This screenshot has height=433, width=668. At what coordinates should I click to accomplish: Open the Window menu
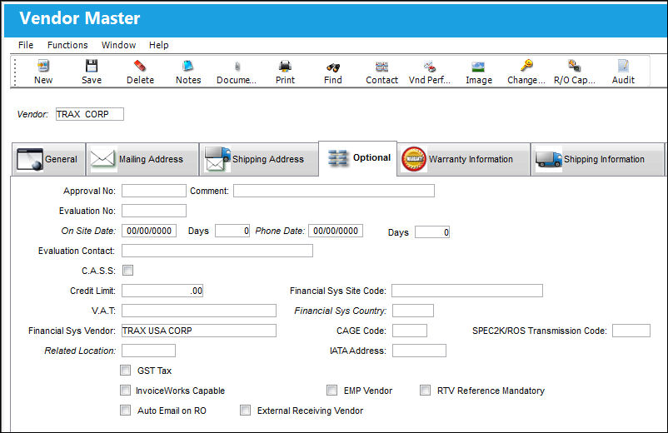(x=118, y=45)
